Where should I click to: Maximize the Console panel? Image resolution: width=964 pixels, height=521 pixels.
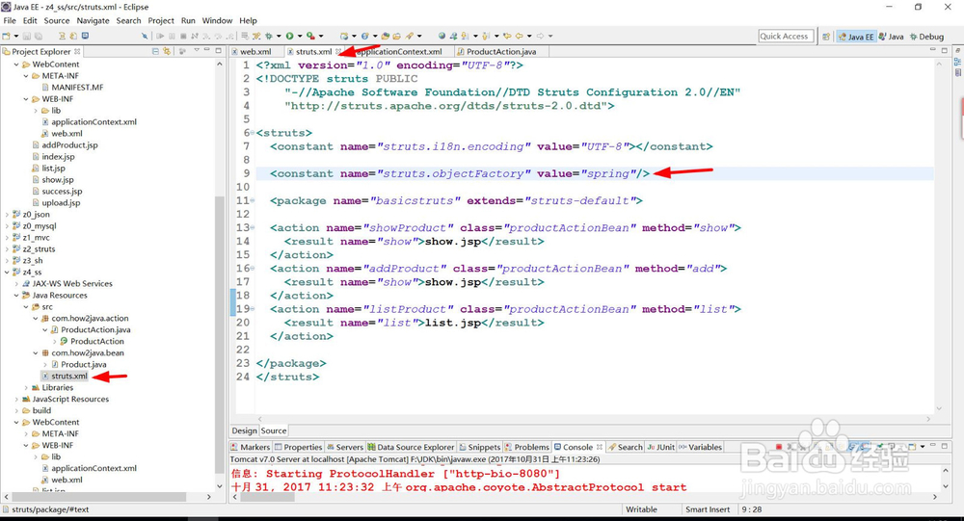click(x=945, y=446)
